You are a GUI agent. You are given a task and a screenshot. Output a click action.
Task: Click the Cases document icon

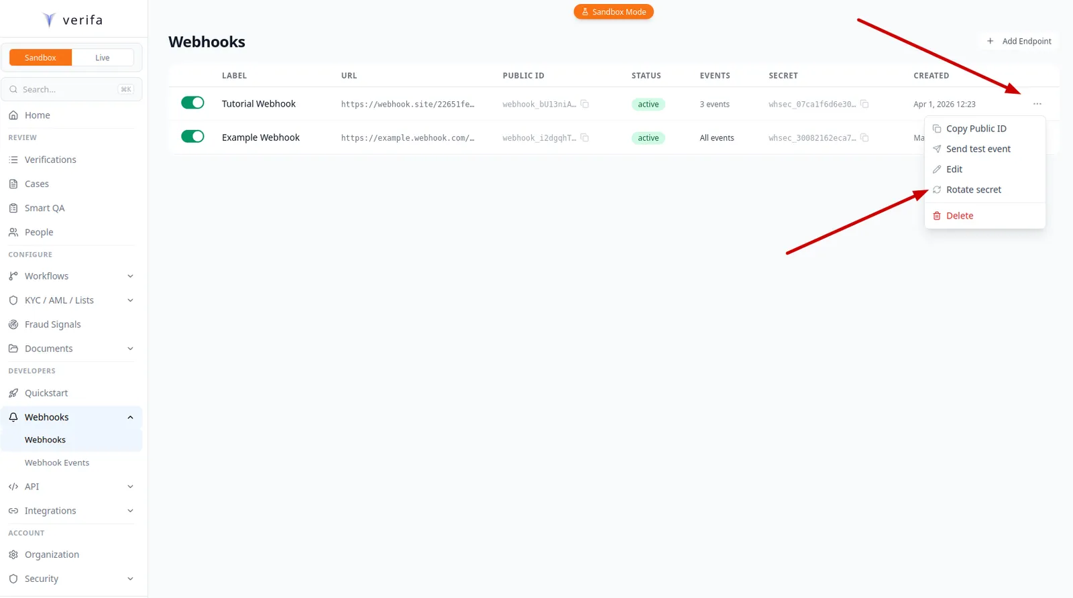13,184
